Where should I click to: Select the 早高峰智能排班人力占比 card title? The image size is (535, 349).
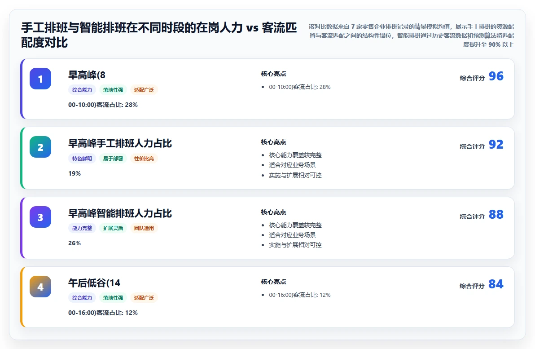tap(120, 213)
